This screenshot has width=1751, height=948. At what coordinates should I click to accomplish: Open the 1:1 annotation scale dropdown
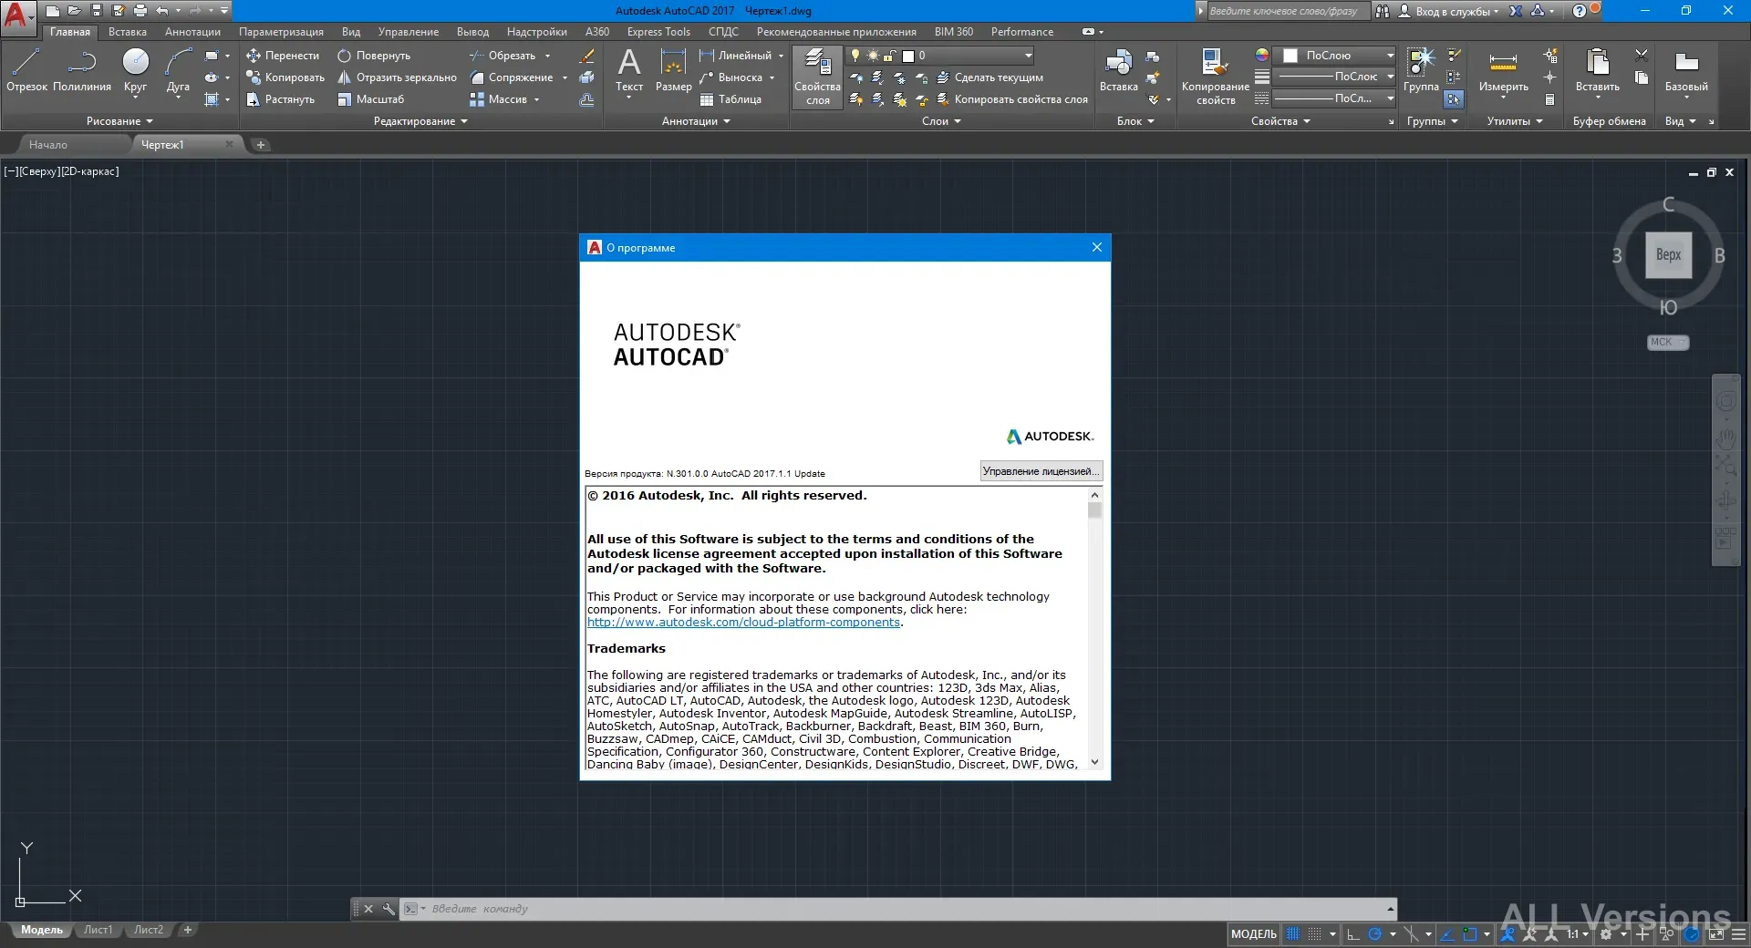click(x=1578, y=934)
